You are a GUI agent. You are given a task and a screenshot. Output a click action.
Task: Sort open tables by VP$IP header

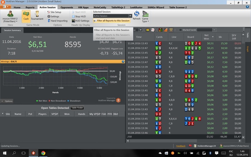[55, 114]
